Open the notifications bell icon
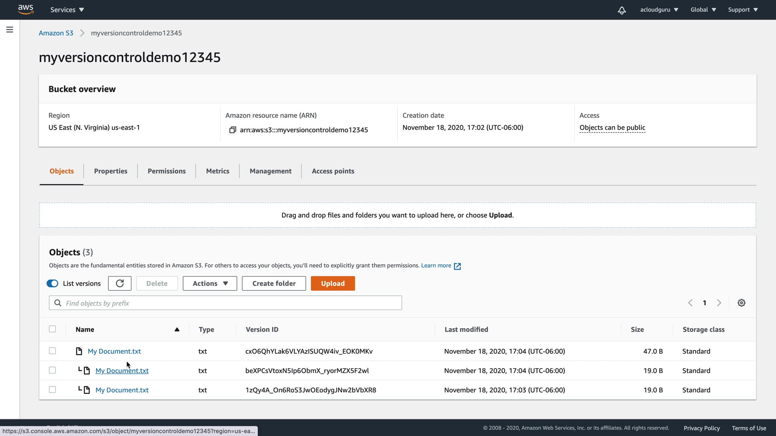 click(622, 10)
